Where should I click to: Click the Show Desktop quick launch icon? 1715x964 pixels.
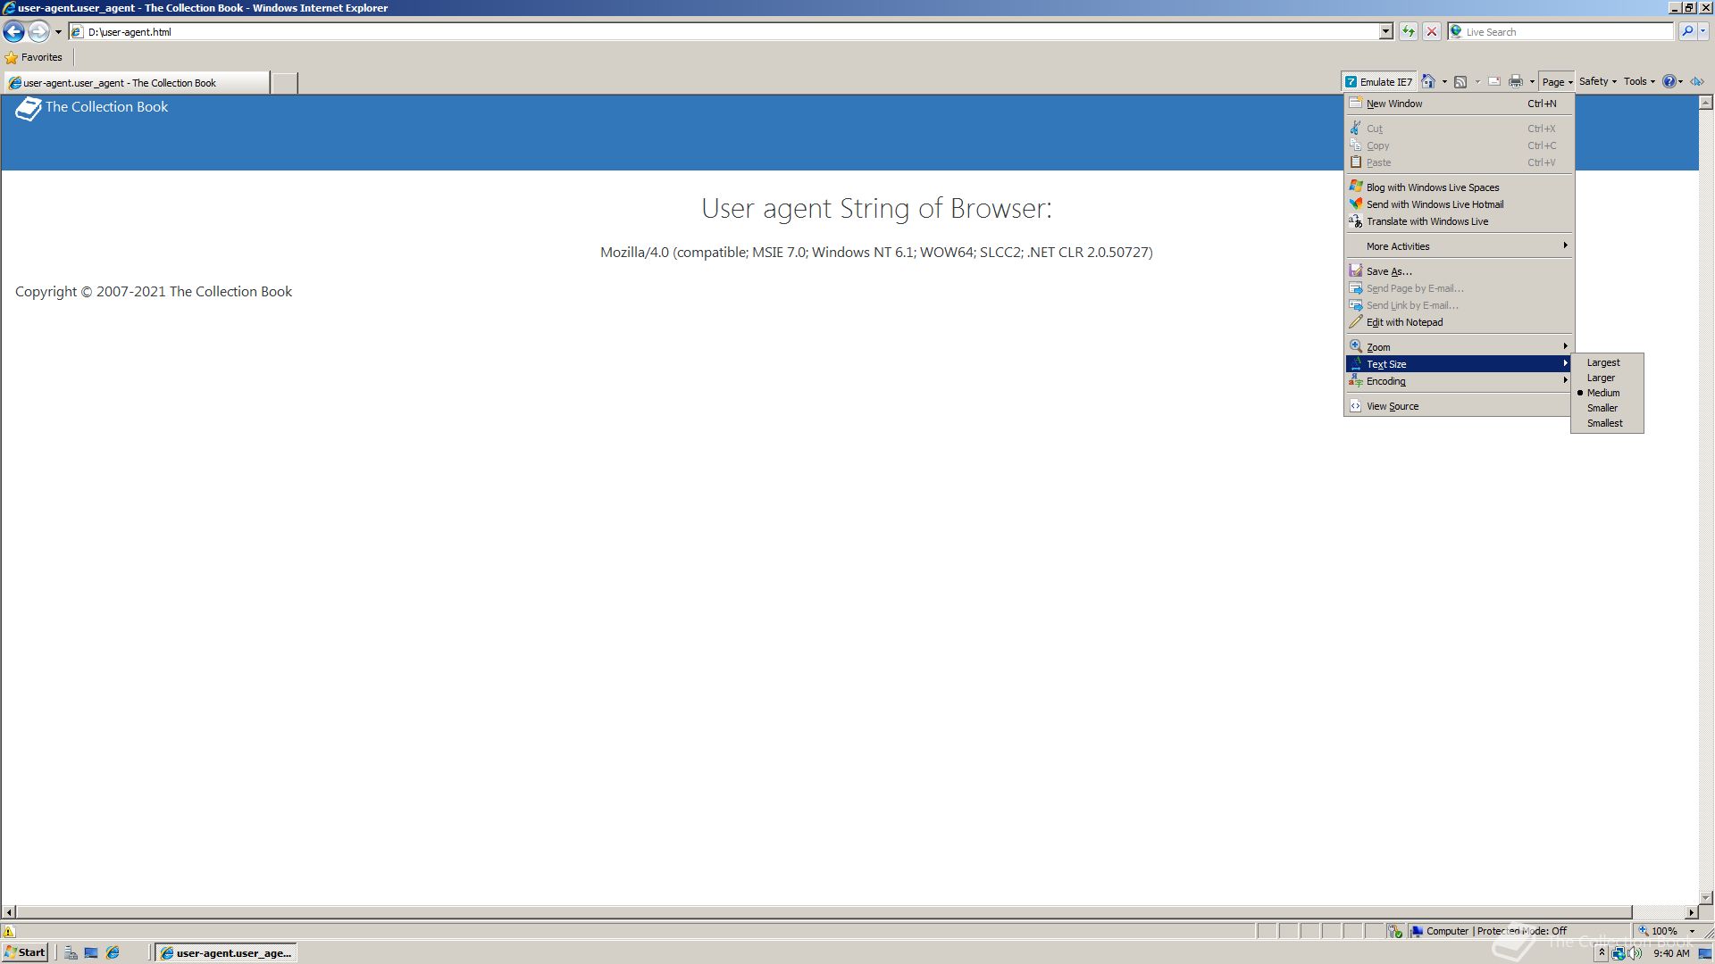click(91, 953)
